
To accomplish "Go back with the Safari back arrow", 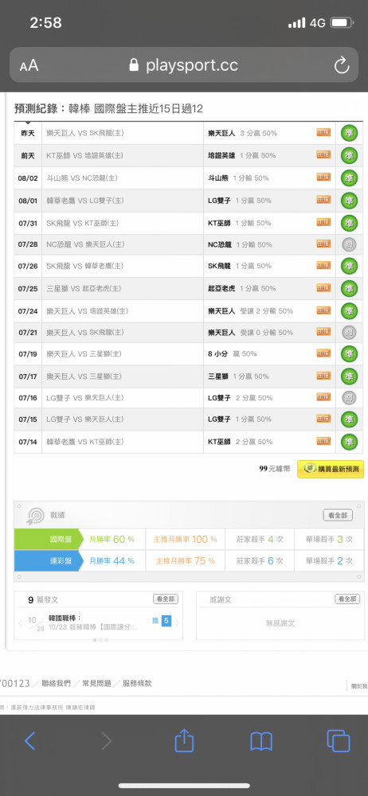I will pos(30,741).
